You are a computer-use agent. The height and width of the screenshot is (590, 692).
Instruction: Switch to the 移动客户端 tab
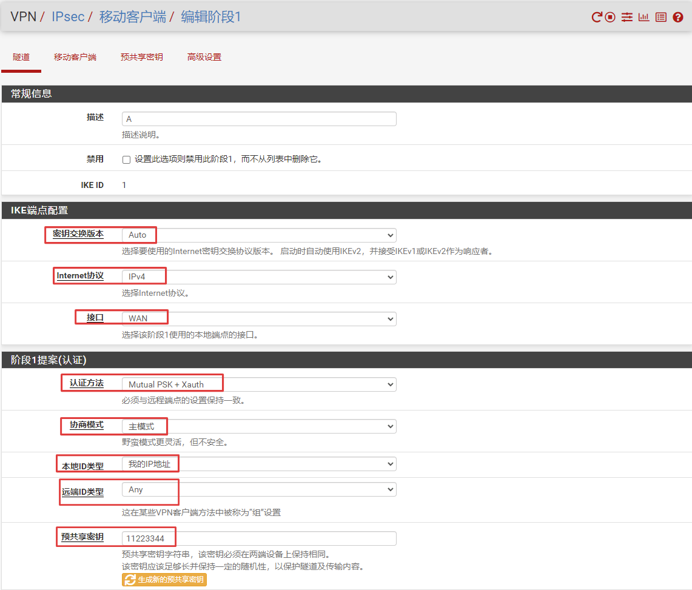(x=75, y=58)
